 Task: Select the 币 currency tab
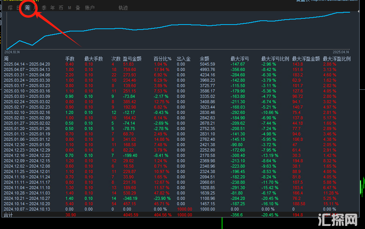(61, 8)
